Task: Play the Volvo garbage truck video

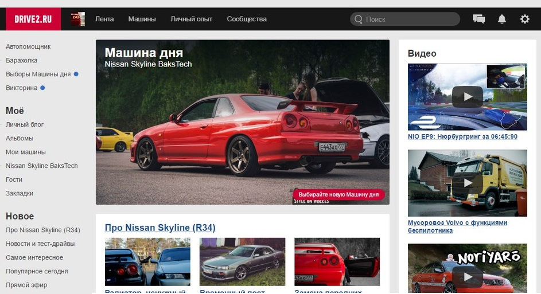Action: click(x=467, y=183)
